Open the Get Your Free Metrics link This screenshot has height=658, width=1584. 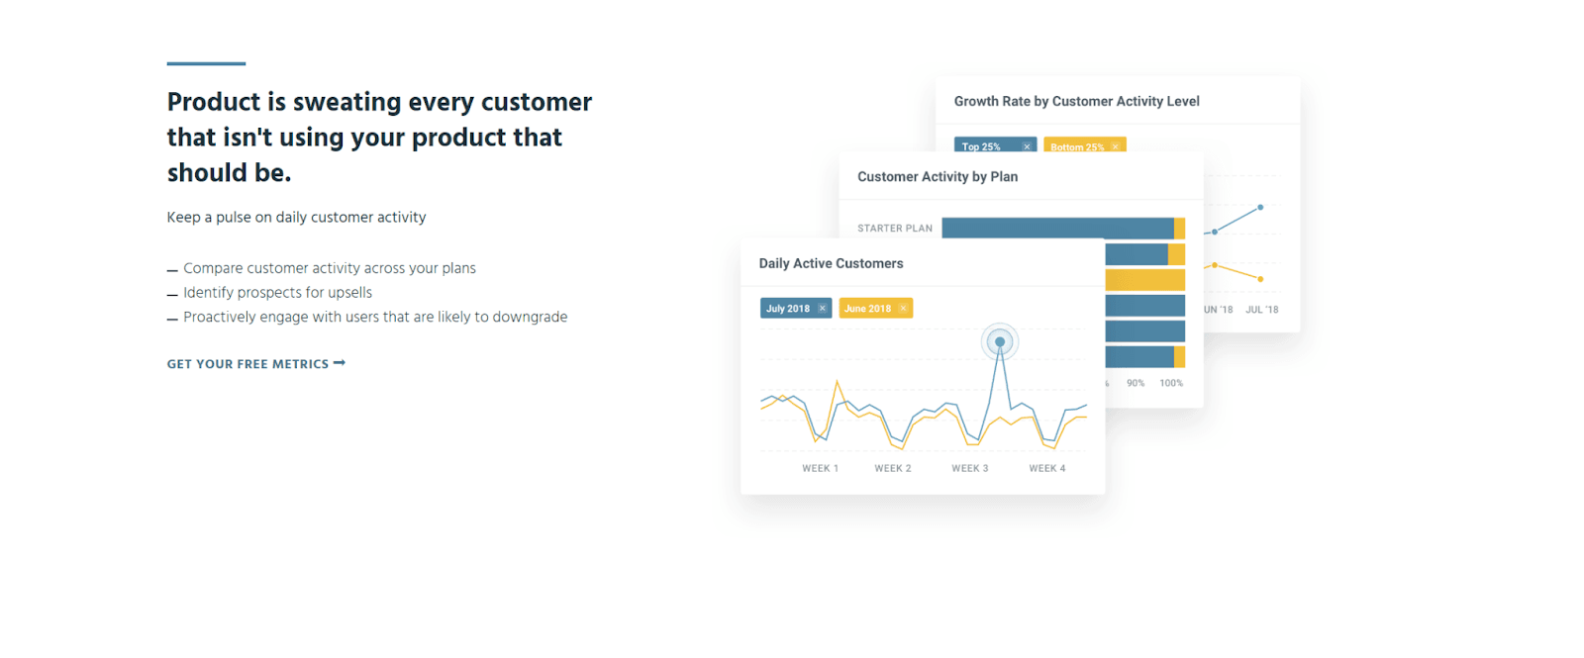pos(247,364)
